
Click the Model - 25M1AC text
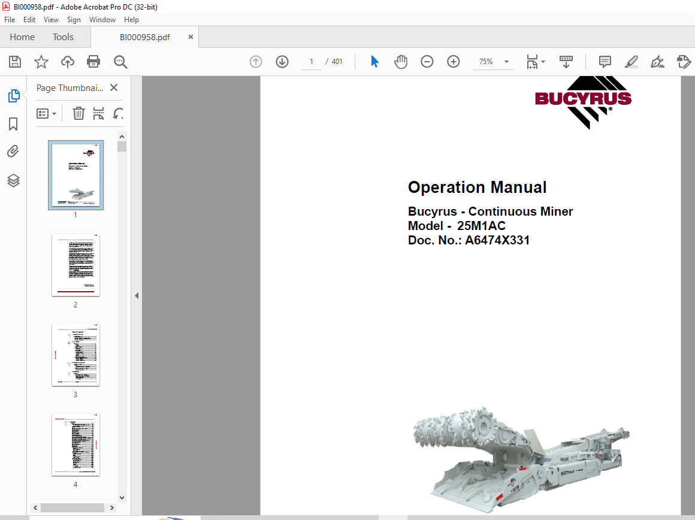457,226
